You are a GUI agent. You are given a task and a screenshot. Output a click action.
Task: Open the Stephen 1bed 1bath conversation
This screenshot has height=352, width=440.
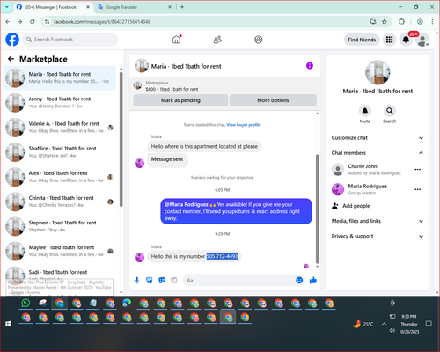[59, 226]
